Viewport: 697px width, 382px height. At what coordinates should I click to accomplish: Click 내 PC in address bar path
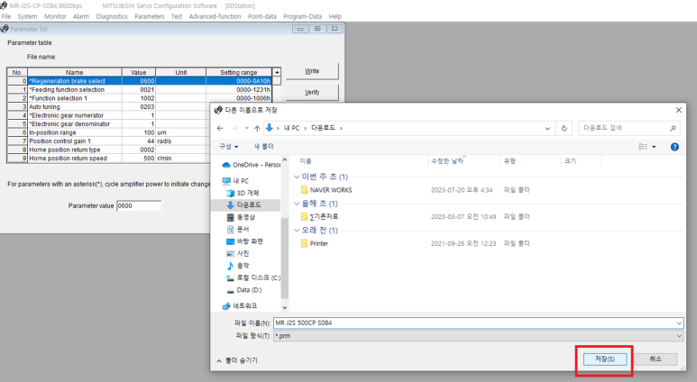point(291,128)
